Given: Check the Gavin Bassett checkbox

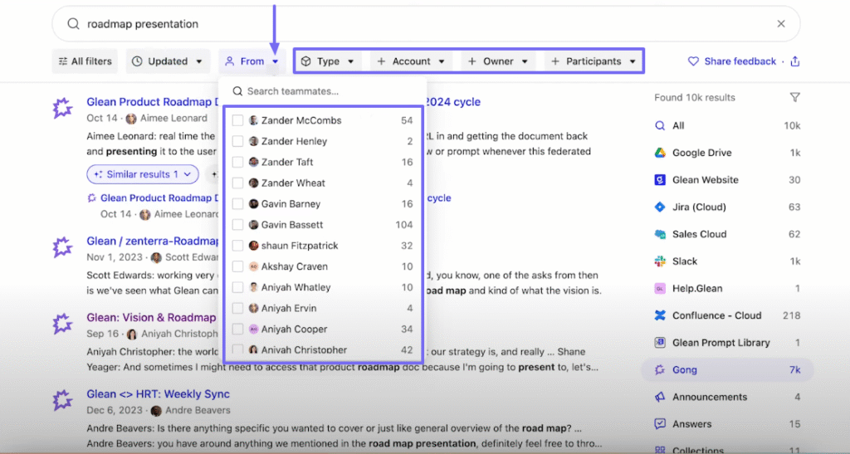Looking at the screenshot, I should [237, 225].
